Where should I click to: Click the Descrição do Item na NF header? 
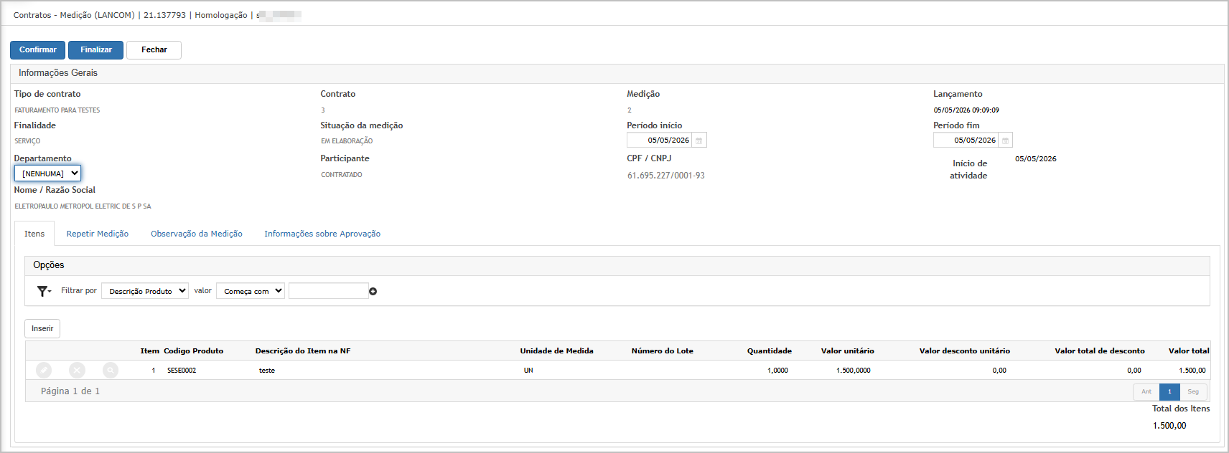(x=303, y=351)
